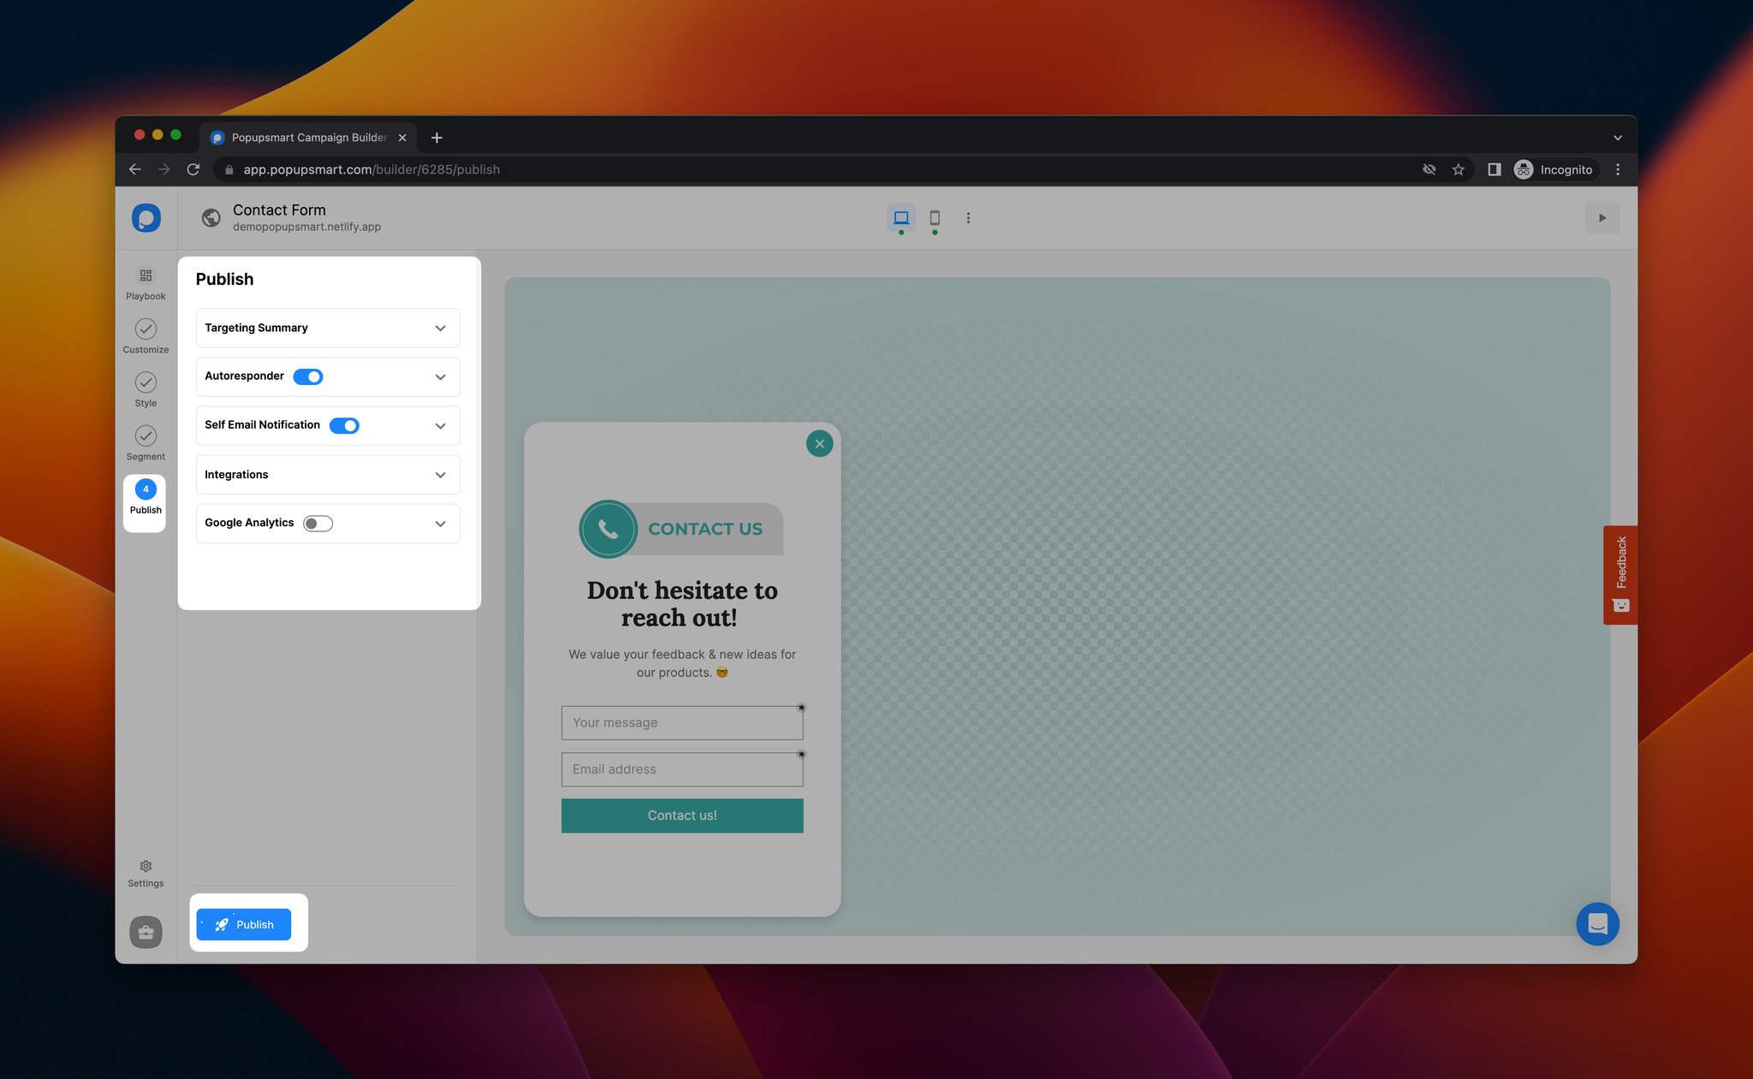Toggle the Self Email Notification switch

(x=344, y=424)
